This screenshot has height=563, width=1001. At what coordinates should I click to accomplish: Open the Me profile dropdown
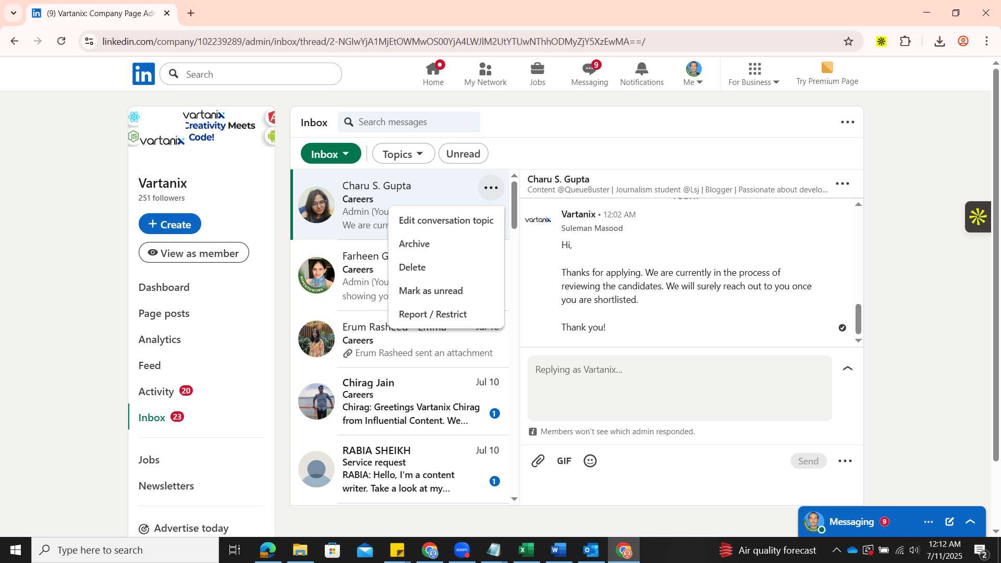point(693,74)
